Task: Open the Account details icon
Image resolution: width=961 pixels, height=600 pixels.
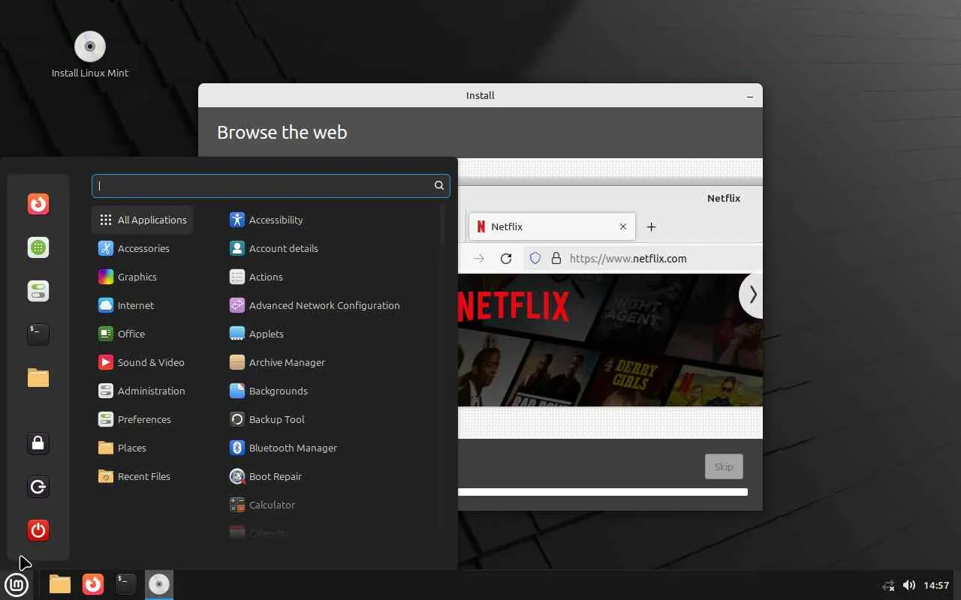Action: (237, 248)
